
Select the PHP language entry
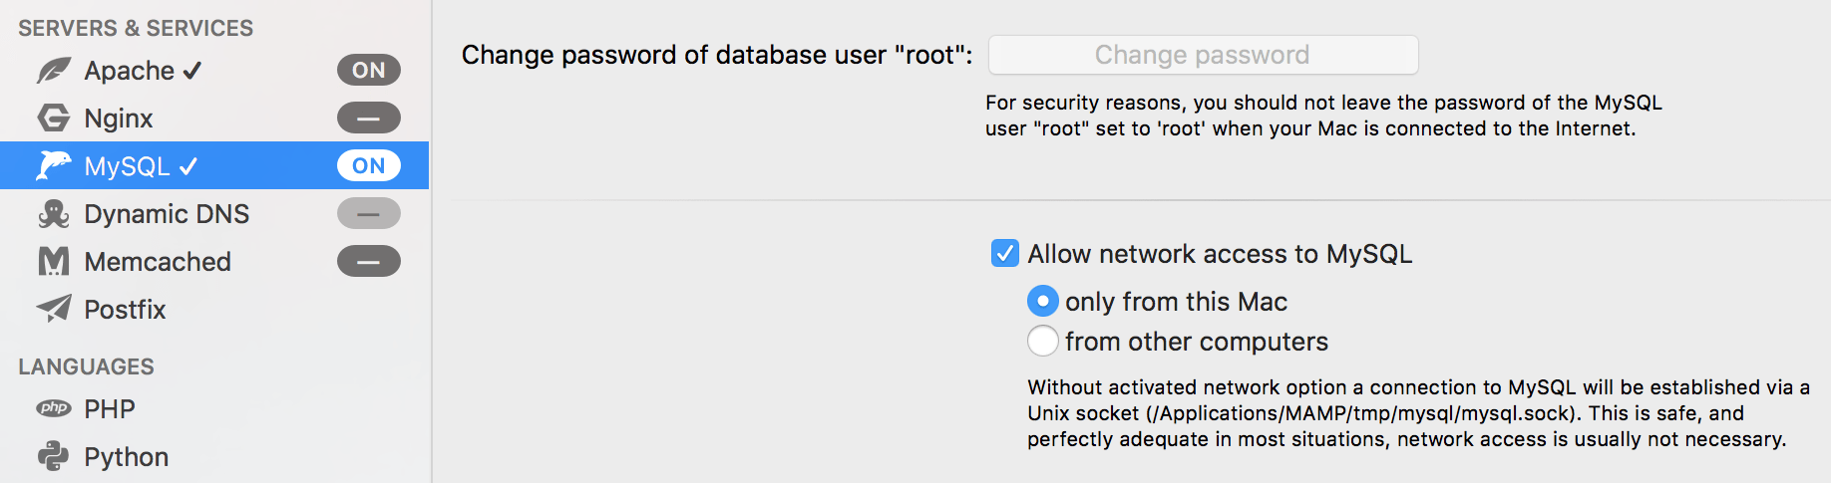coord(214,408)
